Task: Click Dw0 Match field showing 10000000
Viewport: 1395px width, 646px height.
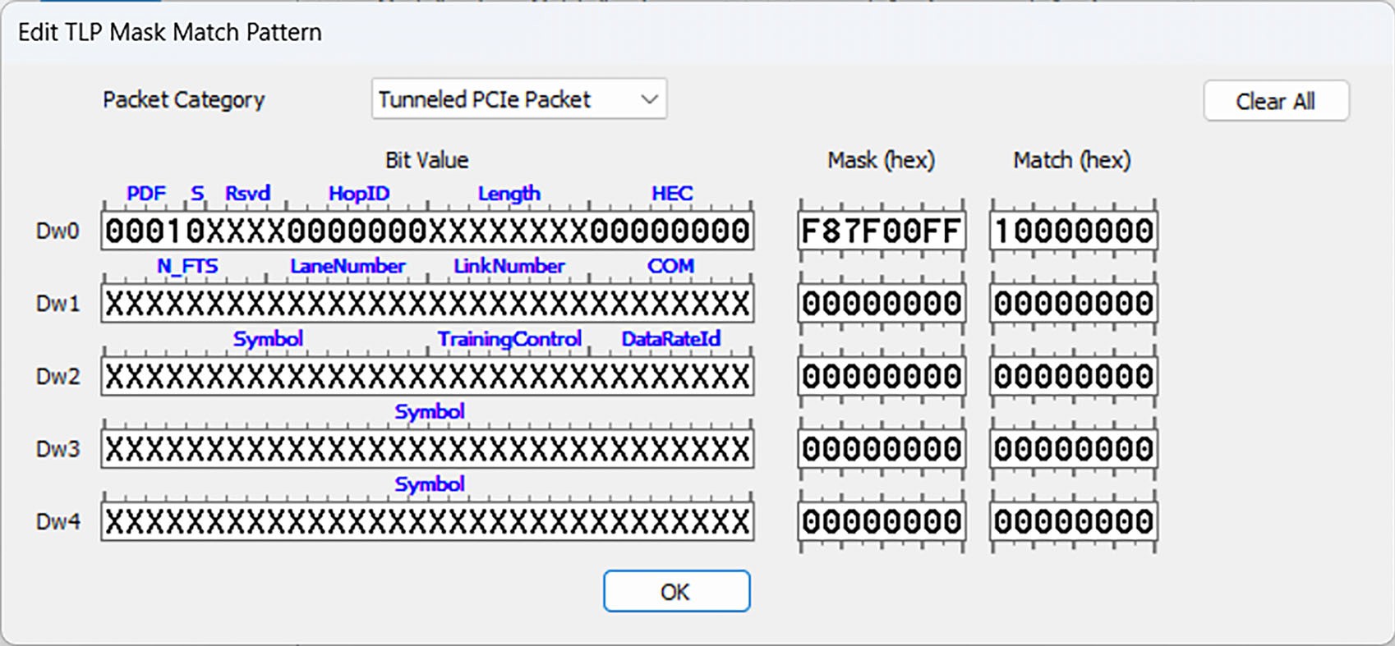Action: click(1073, 231)
